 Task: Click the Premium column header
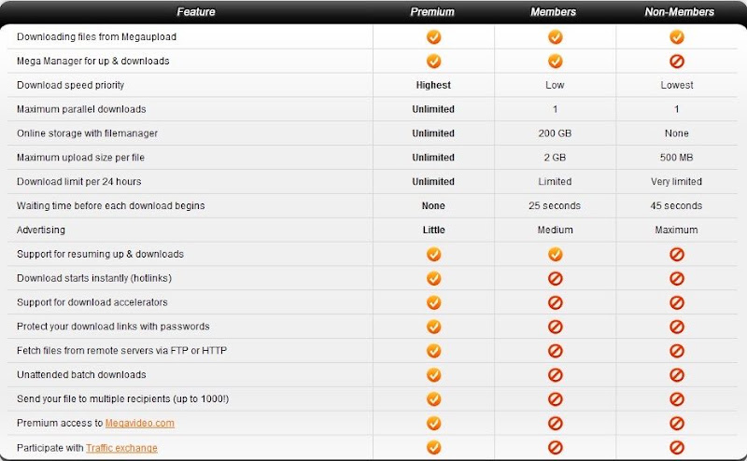[432, 12]
